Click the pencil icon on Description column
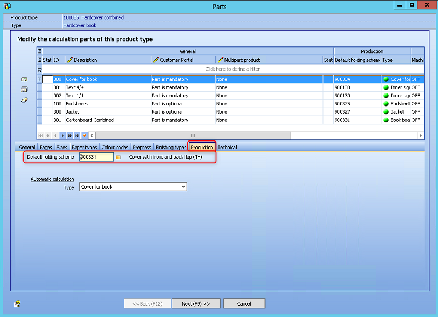Screen dimensions: 438x317 click(x=70, y=60)
